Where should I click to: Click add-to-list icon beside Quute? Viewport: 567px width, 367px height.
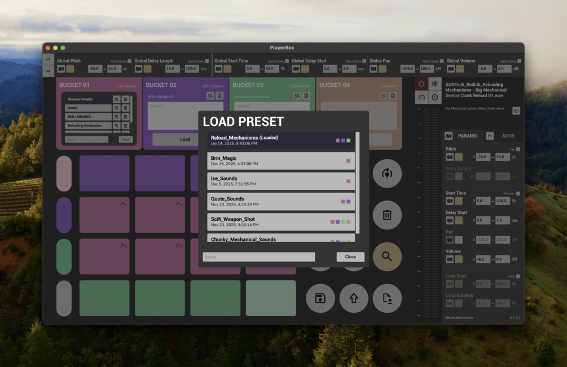116,108
